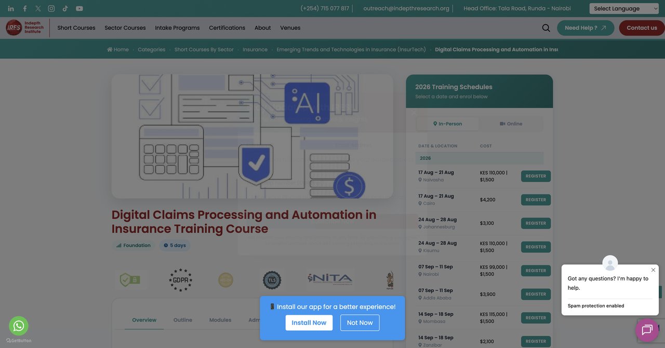This screenshot has height=348, width=665.
Task: Open Categories breadcrumb link
Action: (x=152, y=49)
